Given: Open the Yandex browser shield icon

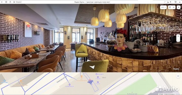Looking at the screenshot, I should click(x=6, y=2).
